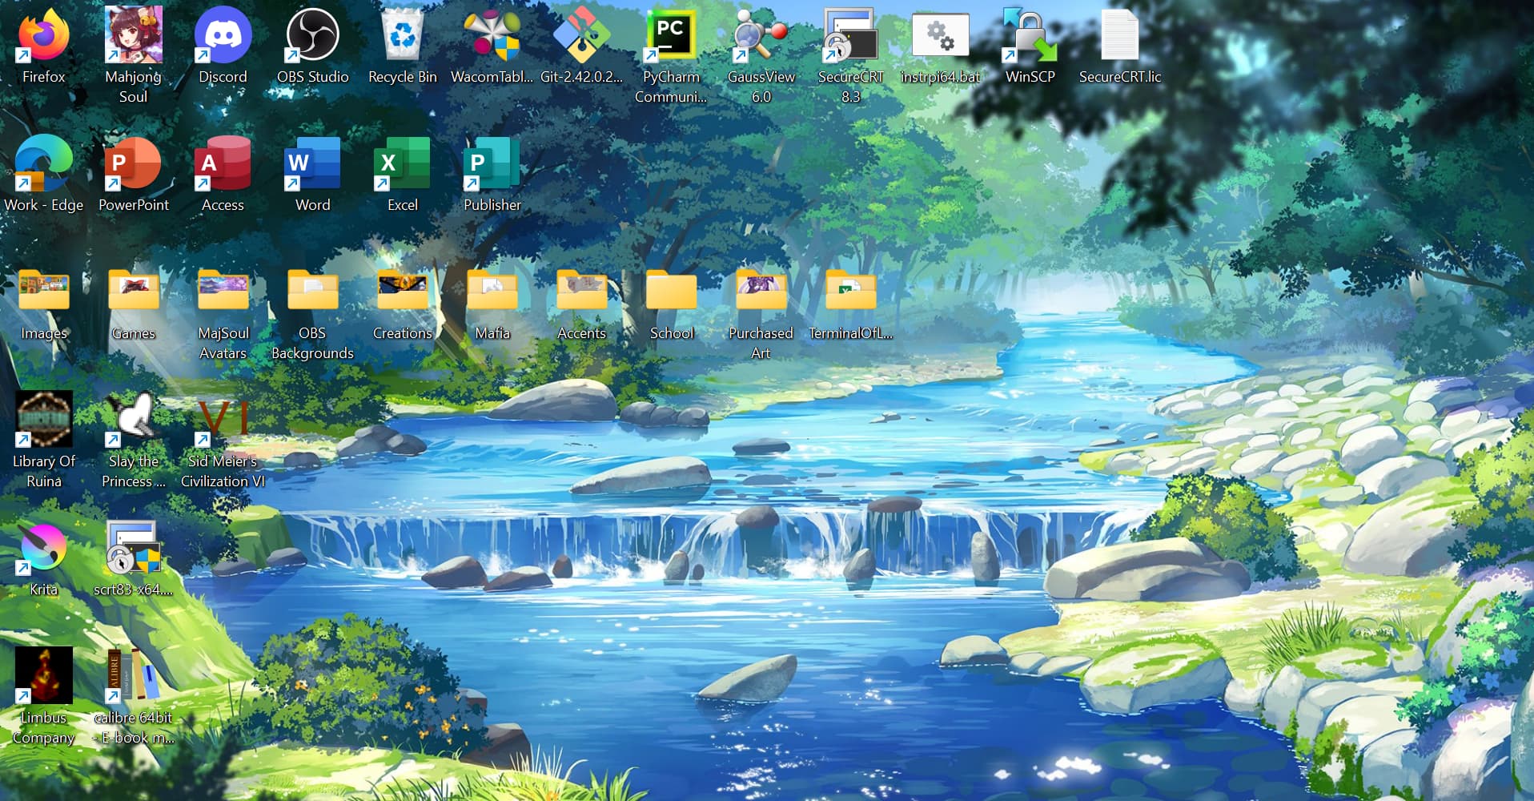The height and width of the screenshot is (801, 1534).
Task: Click the Sid Meier's Civilization VI icon
Action: click(x=223, y=421)
